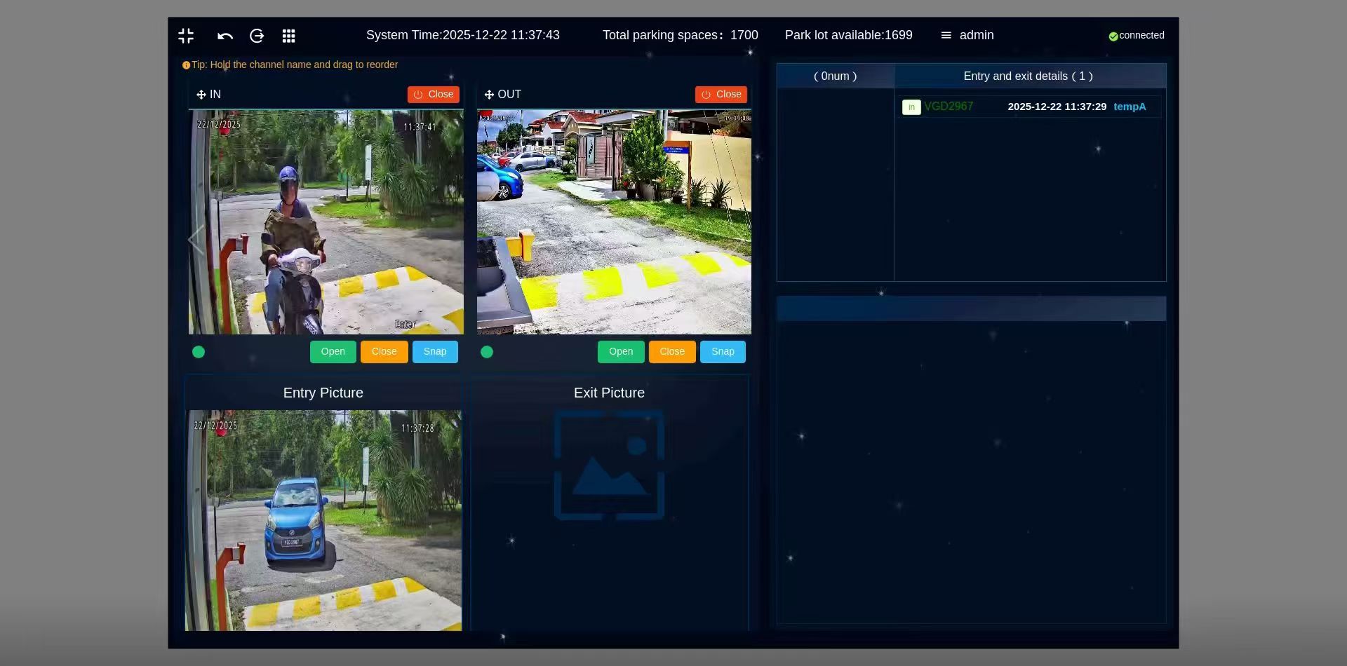Click the Exit Picture placeholder image

609,465
